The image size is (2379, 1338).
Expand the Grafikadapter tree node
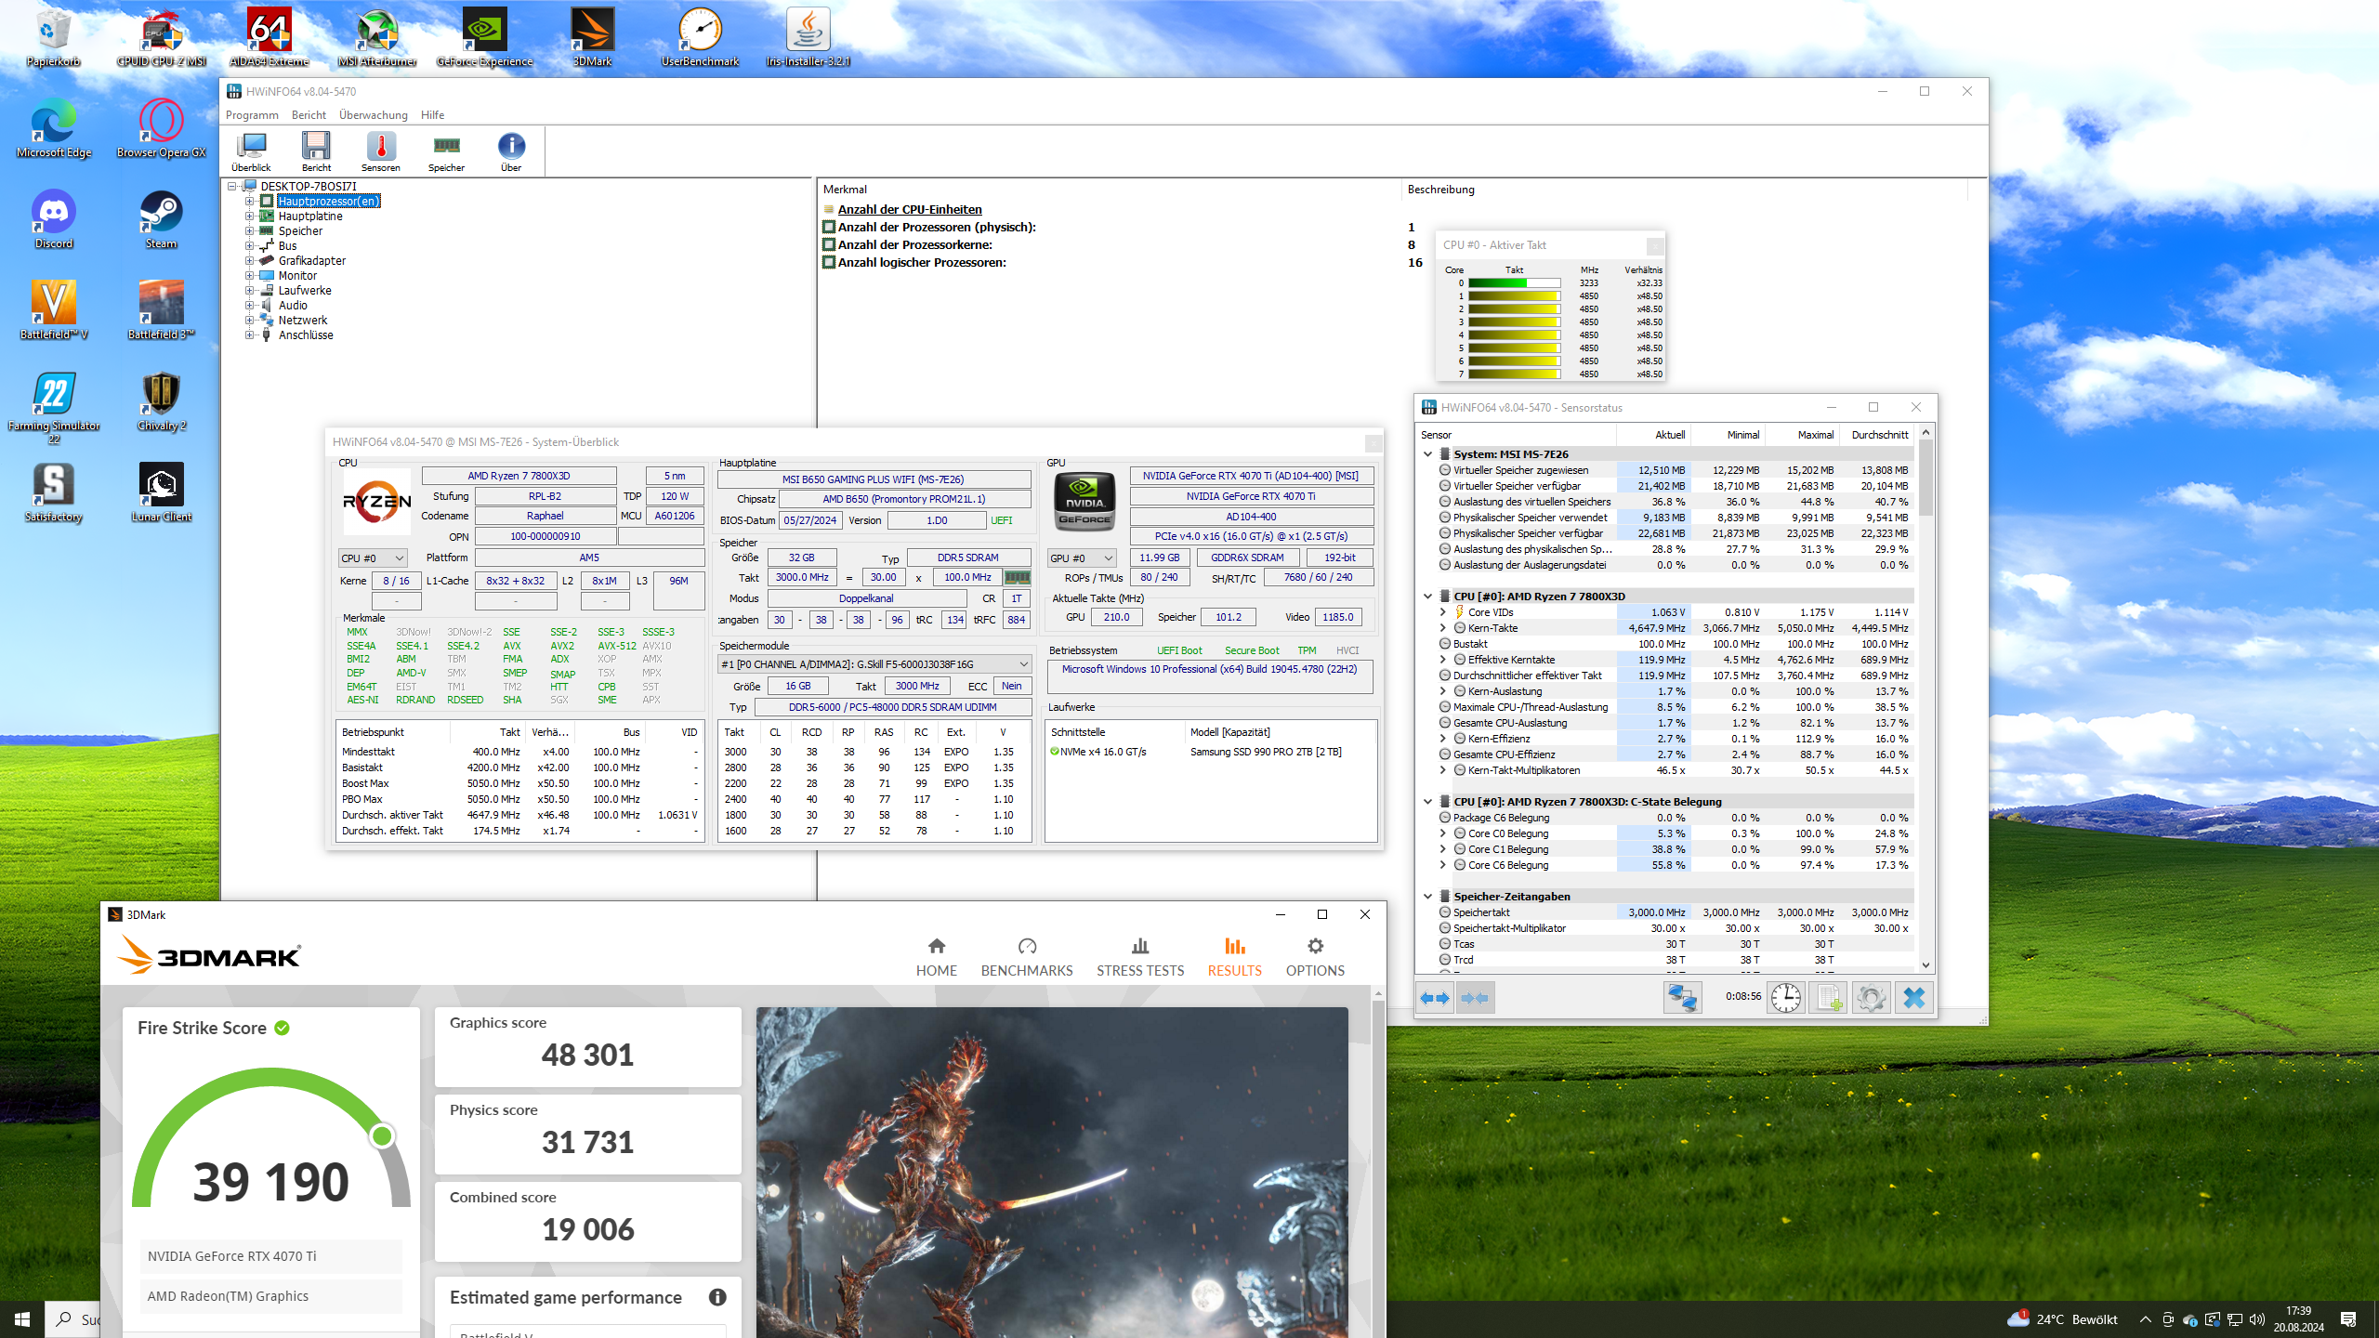(x=249, y=261)
